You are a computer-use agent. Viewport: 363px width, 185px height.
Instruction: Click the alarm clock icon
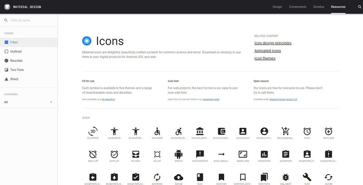point(307,131)
